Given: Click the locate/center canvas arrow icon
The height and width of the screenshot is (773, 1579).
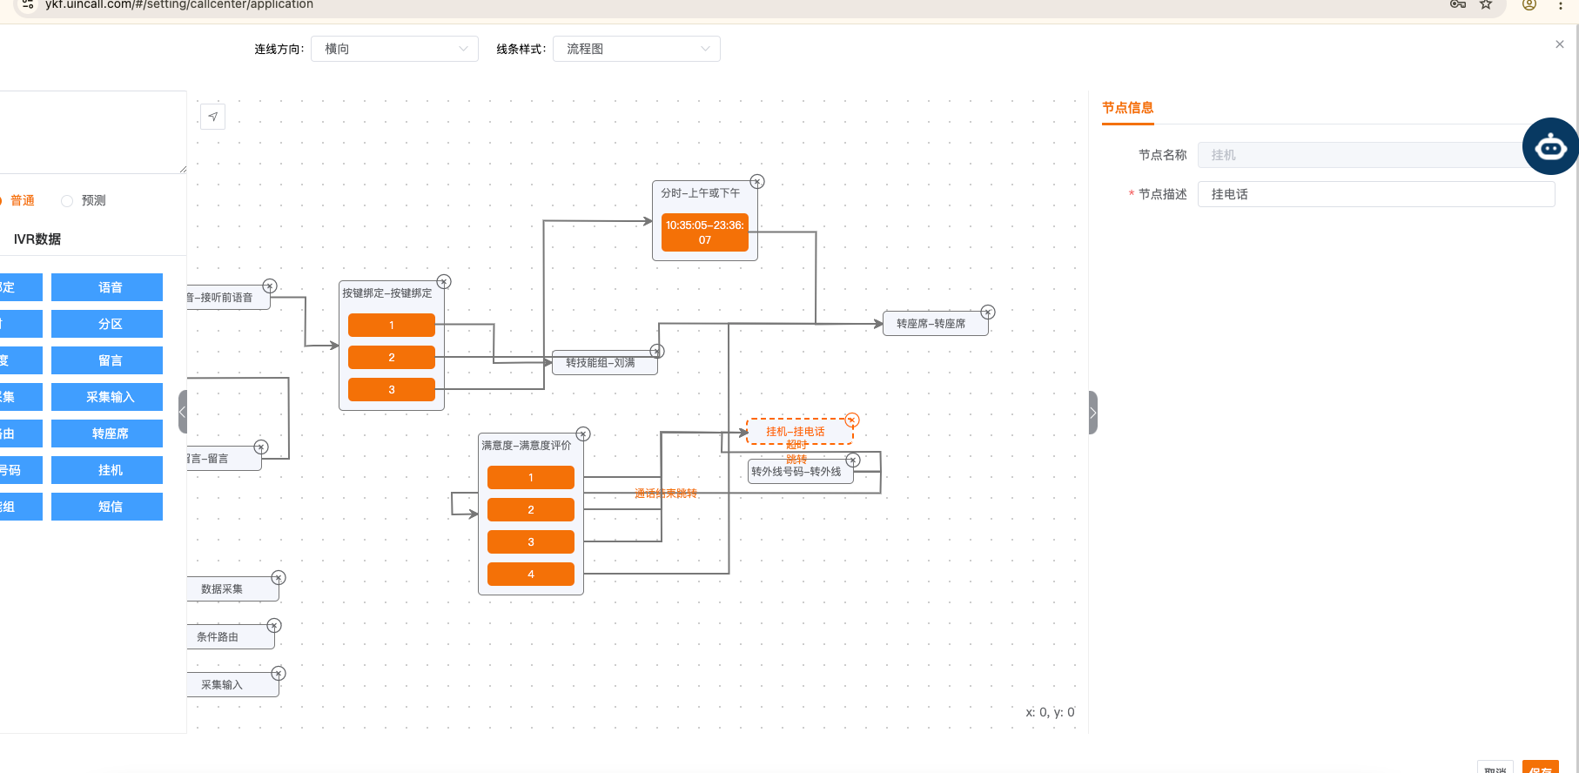Looking at the screenshot, I should click(x=212, y=117).
